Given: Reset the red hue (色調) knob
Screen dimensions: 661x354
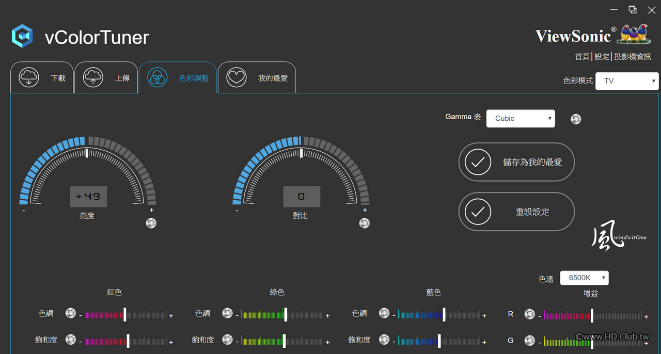Looking at the screenshot, I should pos(71,313).
